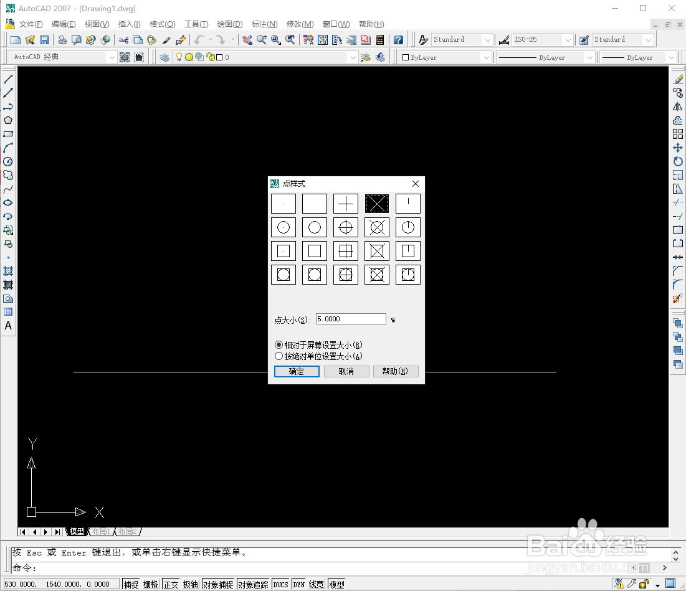Choose the circle with crosshair point style
The width and height of the screenshot is (686, 591).
tap(346, 227)
